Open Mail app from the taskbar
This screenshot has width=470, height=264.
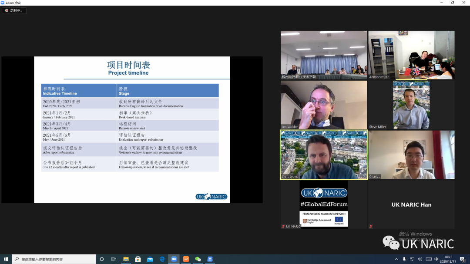(150, 259)
